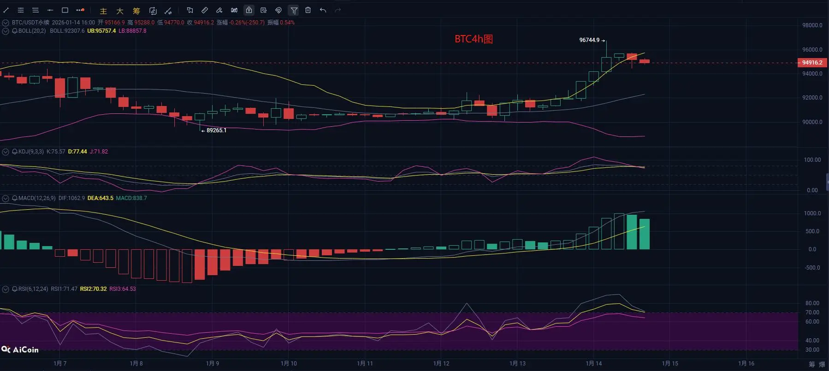Open more drawing tools with red dot
Viewport: 829px width, 371px height.
pos(80,10)
